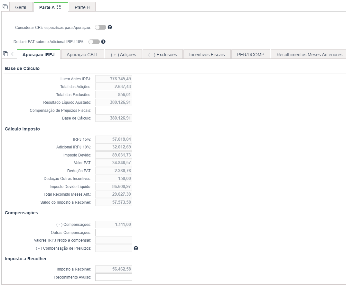Click the Compensação de Prejuízos Fiscais input
This screenshot has width=346, height=285.
[114, 110]
